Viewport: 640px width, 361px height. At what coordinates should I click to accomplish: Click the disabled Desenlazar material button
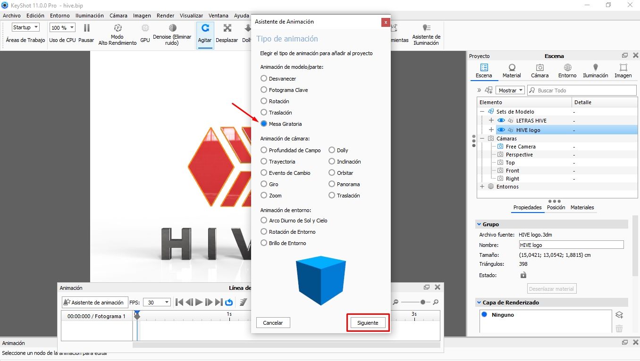(552, 289)
